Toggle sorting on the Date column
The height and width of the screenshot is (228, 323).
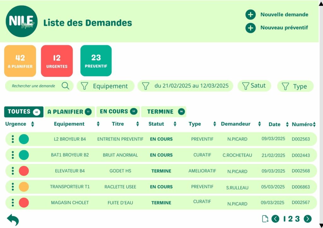[287, 124]
